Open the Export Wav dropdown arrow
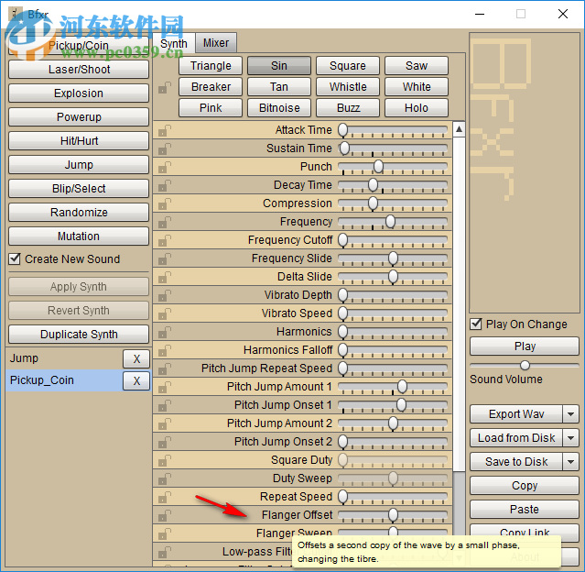The image size is (585, 572). click(570, 414)
